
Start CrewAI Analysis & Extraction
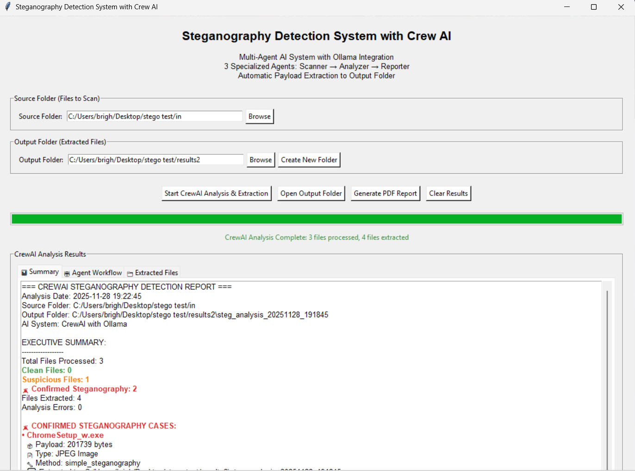pos(216,194)
